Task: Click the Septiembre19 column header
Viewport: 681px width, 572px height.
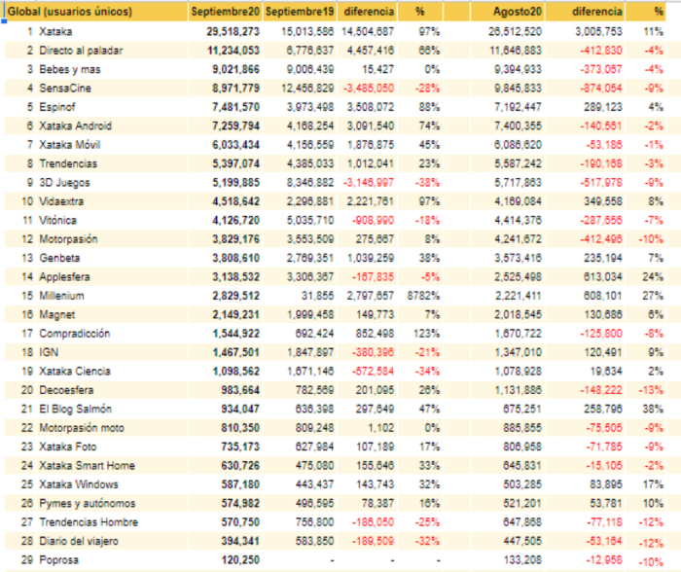Action: point(300,12)
